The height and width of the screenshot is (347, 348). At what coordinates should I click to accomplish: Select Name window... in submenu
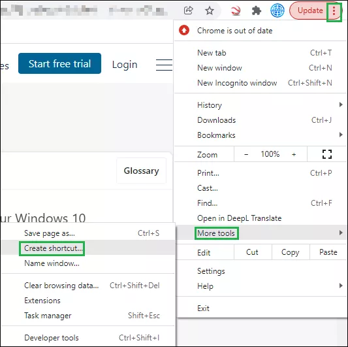pyautogui.click(x=88, y=263)
